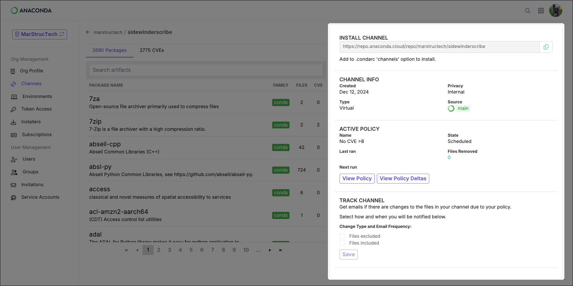Open Channels in sidebar
Viewport: 573px width, 286px height.
coord(31,84)
